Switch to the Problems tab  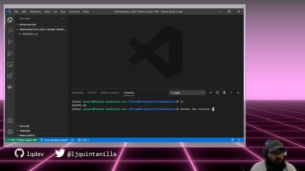pos(77,93)
